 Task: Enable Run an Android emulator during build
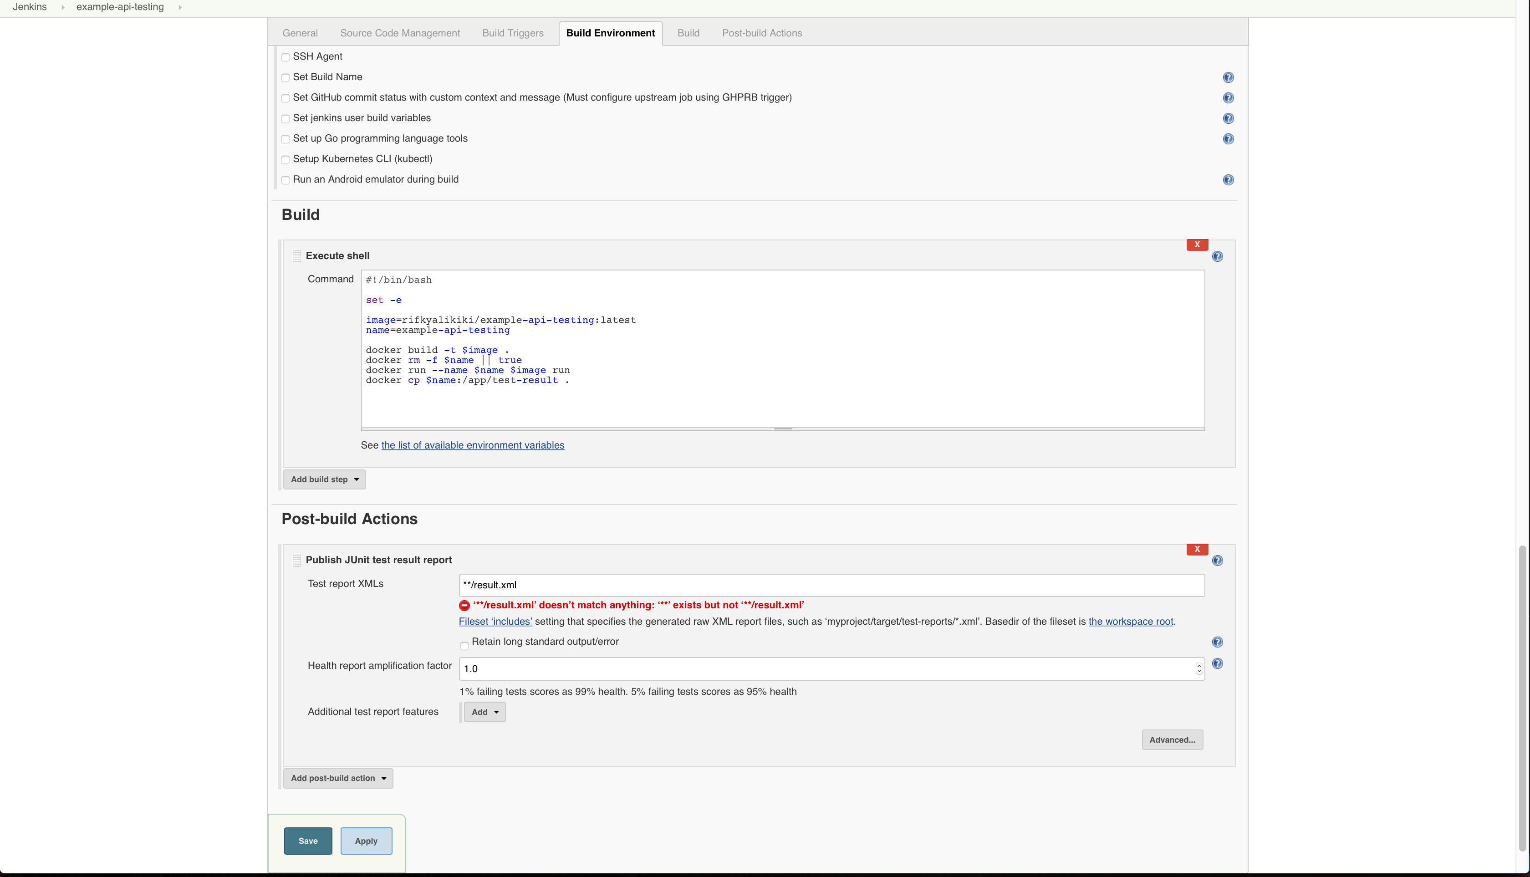coord(286,180)
